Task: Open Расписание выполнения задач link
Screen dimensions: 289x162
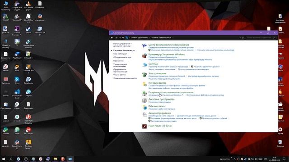Action: click(x=163, y=121)
